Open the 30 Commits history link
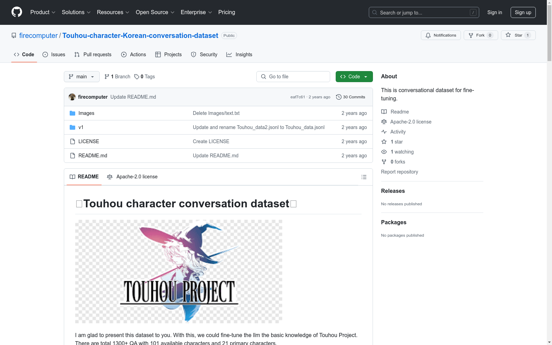The image size is (552, 345). pyautogui.click(x=351, y=97)
